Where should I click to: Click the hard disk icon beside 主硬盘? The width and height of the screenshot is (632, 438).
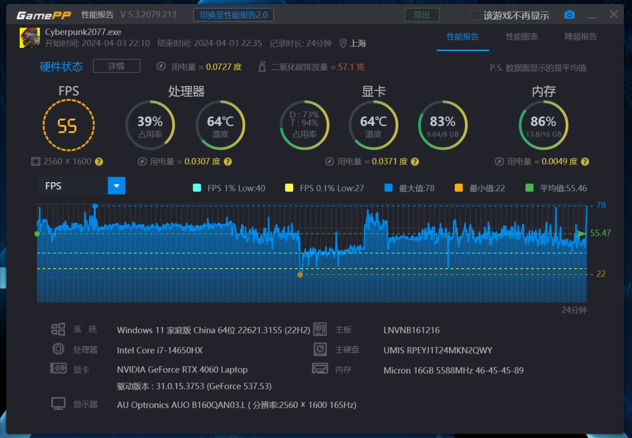click(320, 349)
